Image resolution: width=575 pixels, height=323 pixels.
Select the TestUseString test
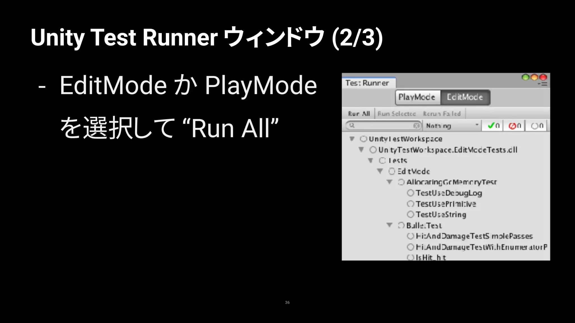pos(446,214)
